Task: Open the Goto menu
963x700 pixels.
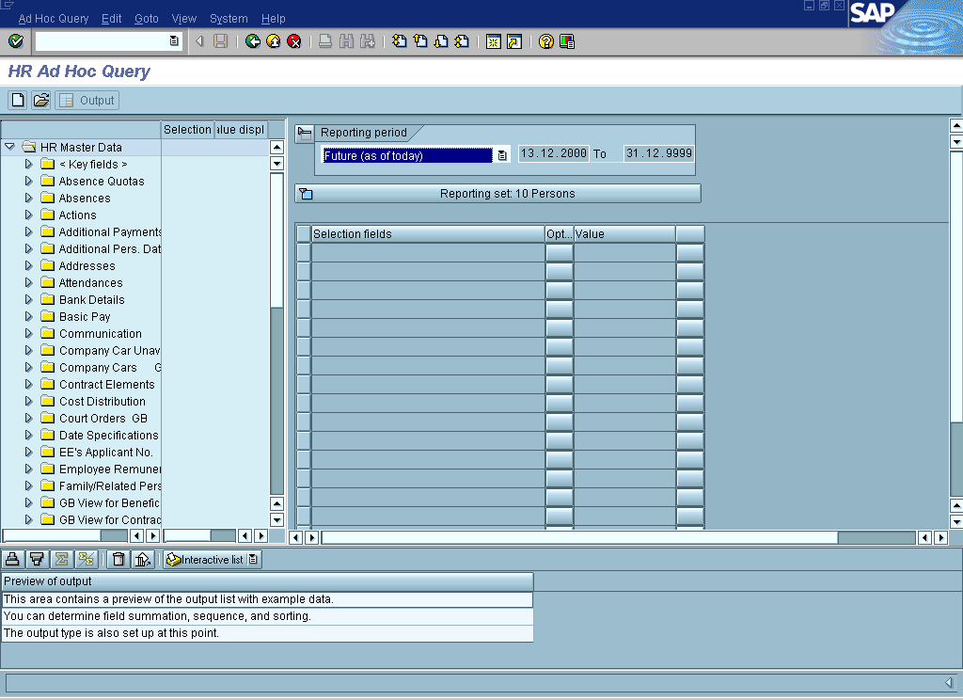Action: tap(146, 19)
